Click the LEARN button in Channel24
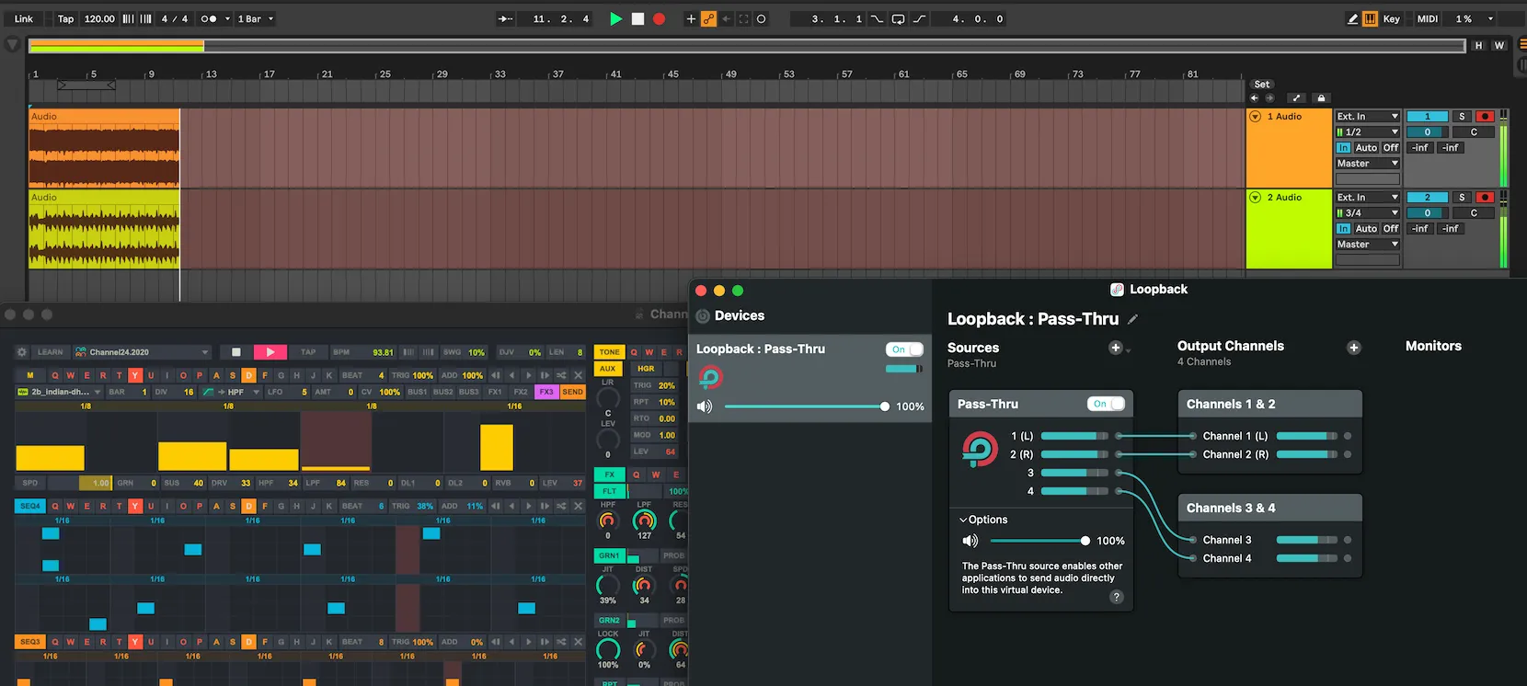The height and width of the screenshot is (686, 1527). (x=51, y=352)
